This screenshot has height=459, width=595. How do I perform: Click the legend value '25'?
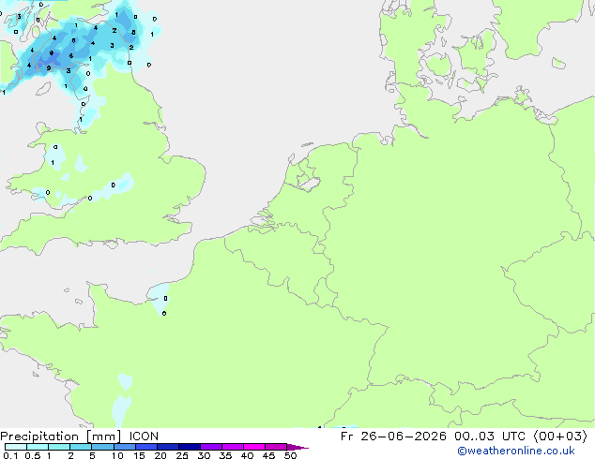[x=182, y=455]
